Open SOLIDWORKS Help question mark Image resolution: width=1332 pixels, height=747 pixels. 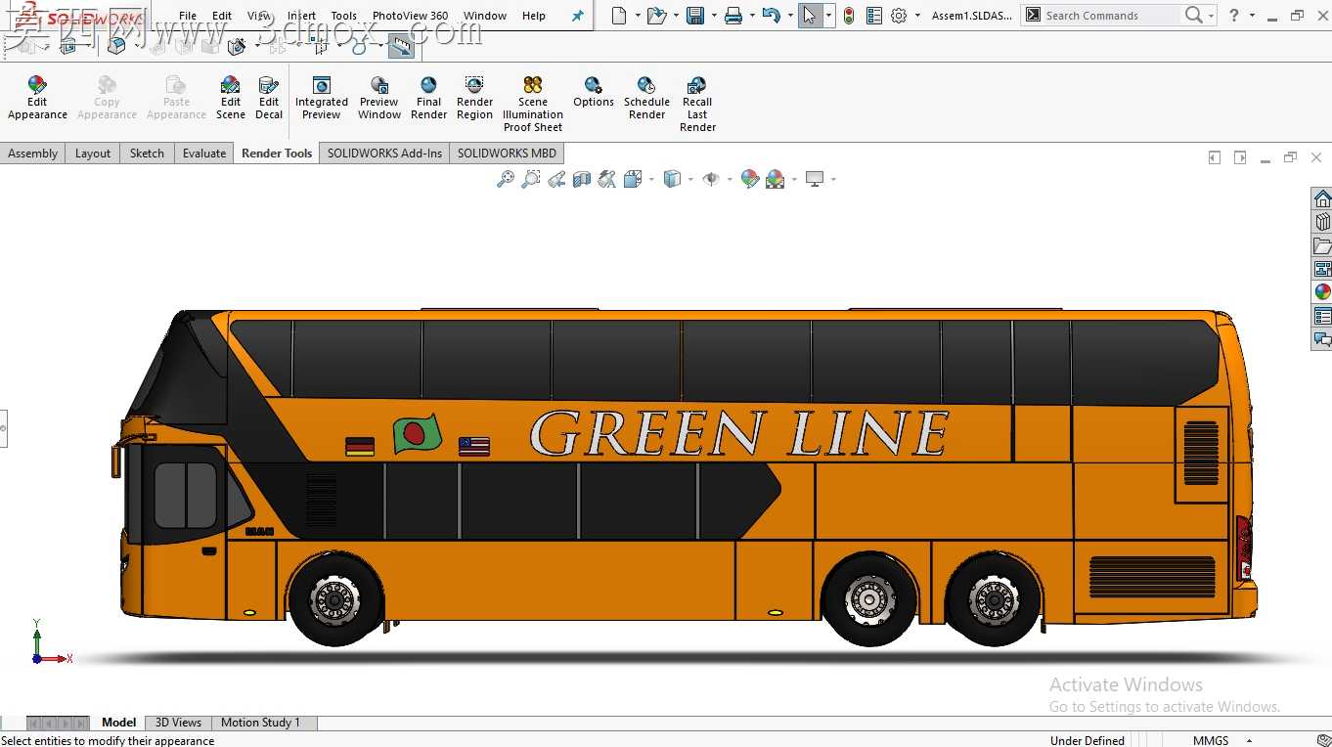[x=1234, y=15]
